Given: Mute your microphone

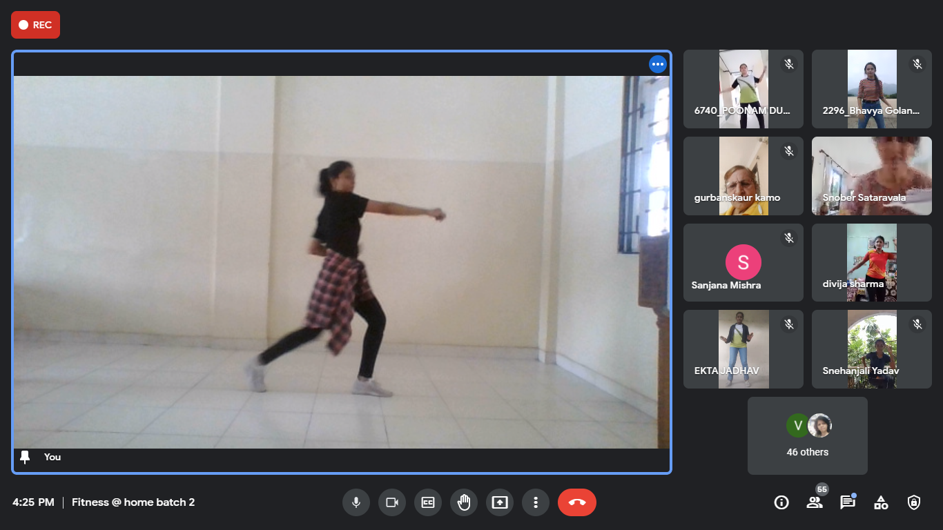Looking at the screenshot, I should 356,502.
